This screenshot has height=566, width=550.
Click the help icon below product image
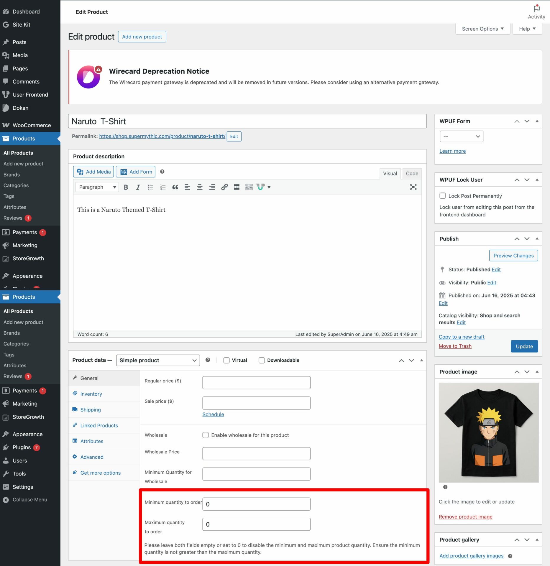tap(445, 487)
